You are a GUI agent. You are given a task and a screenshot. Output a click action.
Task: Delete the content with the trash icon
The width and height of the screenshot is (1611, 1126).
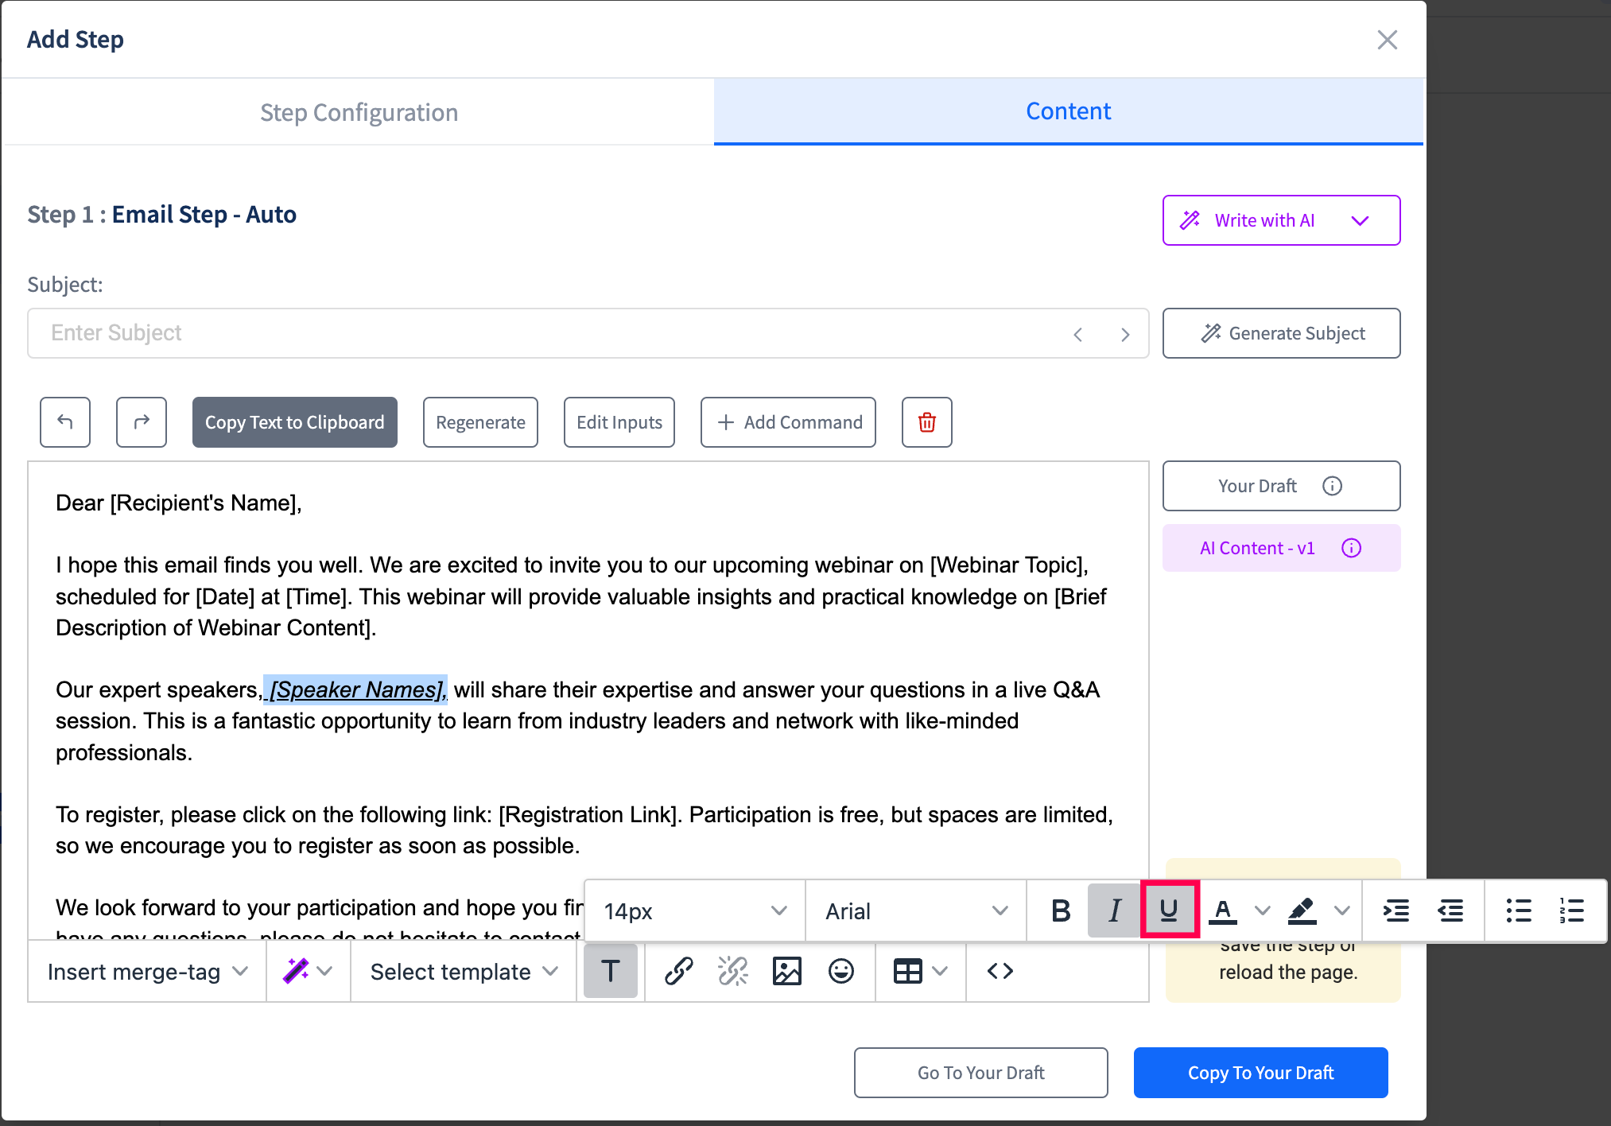pyautogui.click(x=927, y=422)
